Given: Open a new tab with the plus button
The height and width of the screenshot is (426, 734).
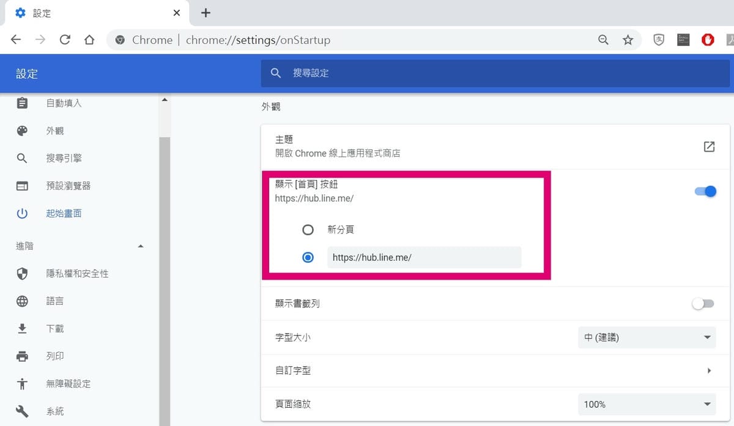Looking at the screenshot, I should [x=206, y=13].
